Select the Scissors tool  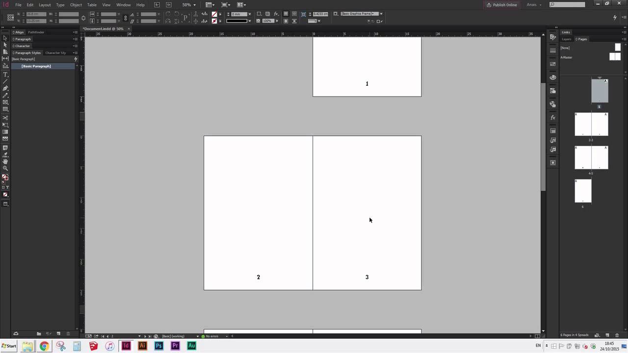click(5, 119)
